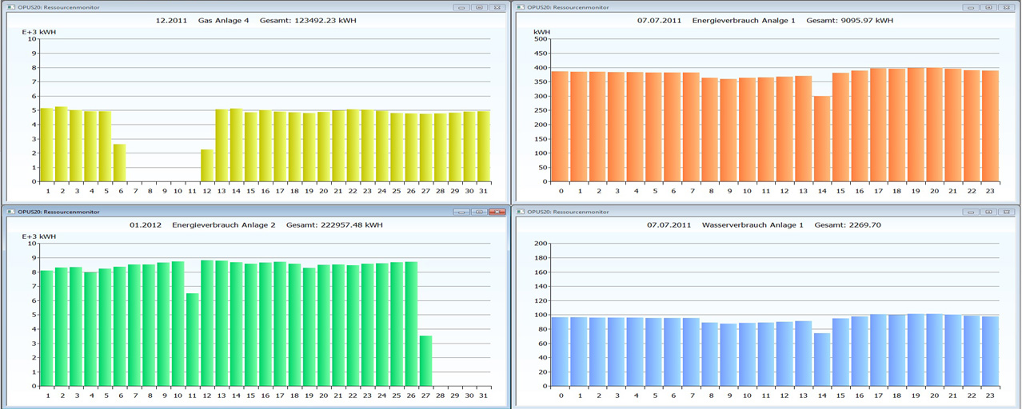Pick the hour 14 blue bar in Wasserverbrauch chart
Image resolution: width=1022 pixels, height=409 pixels.
(x=821, y=359)
